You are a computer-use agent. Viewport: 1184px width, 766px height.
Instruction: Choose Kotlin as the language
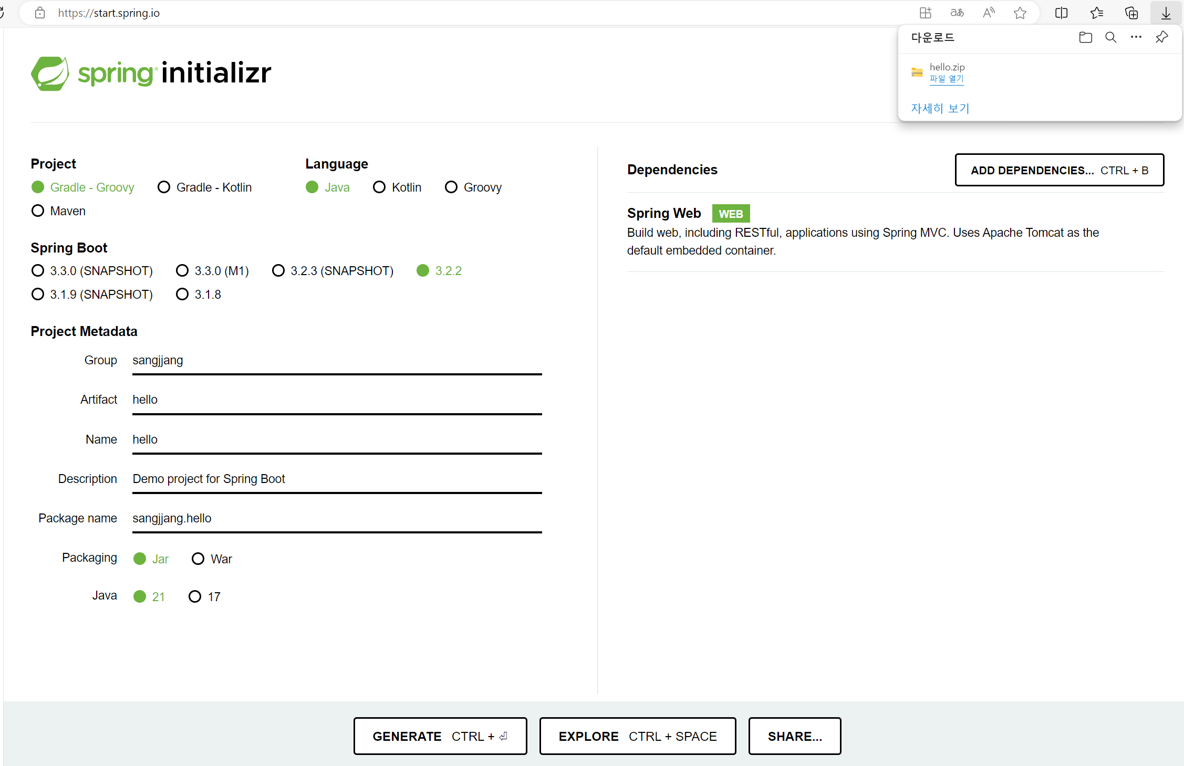coord(379,187)
